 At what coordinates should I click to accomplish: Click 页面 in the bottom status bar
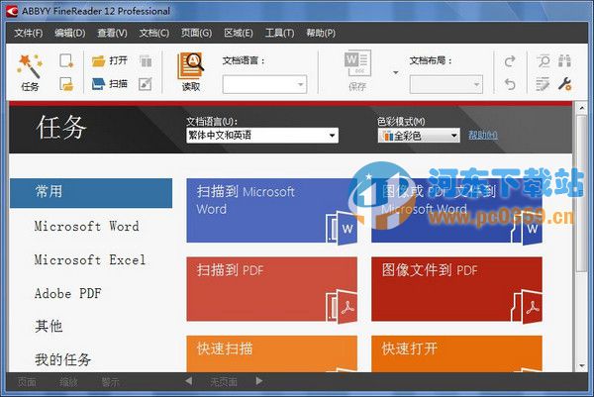[x=27, y=382]
